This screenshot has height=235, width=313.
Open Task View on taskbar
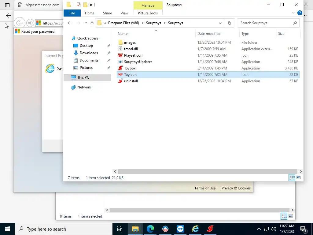(x=120, y=229)
